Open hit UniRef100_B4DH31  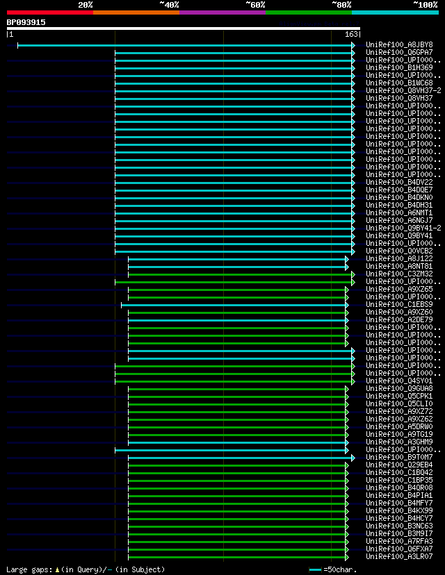pos(400,206)
